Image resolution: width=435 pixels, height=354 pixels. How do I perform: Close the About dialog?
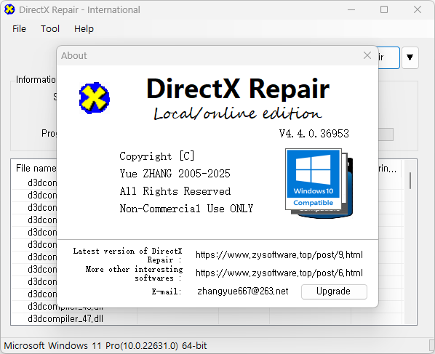pos(367,55)
